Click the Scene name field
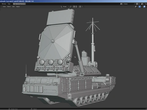 tap(129, 4)
